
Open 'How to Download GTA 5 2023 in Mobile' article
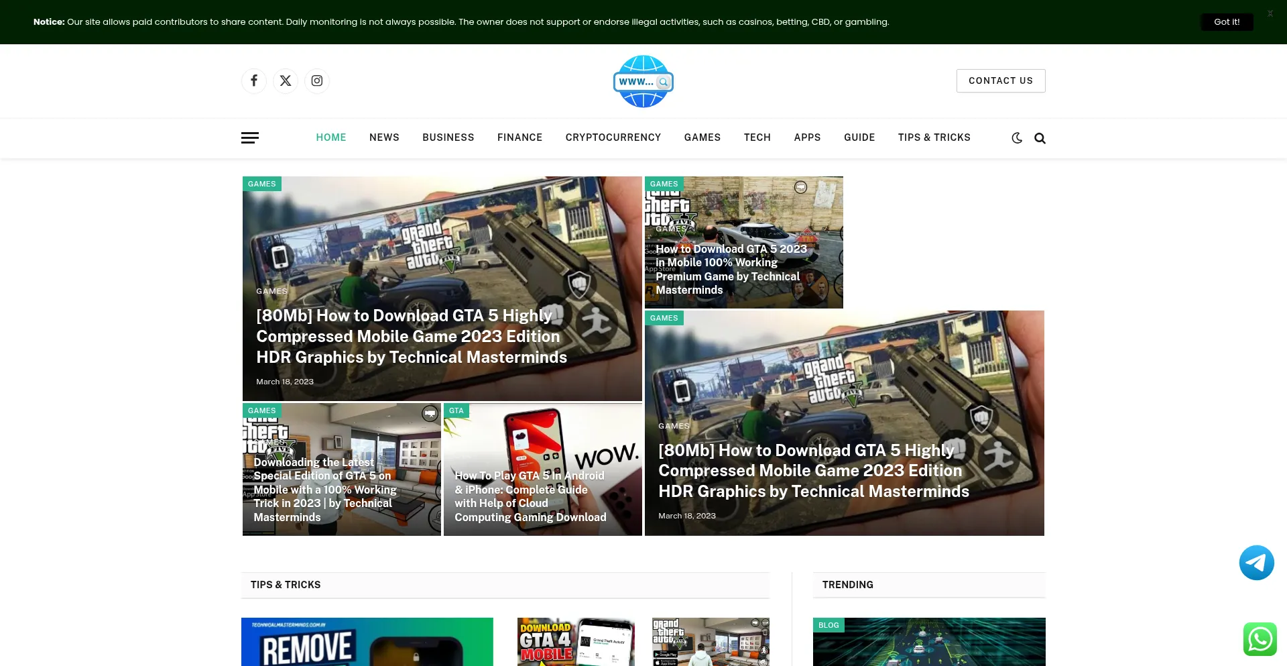(731, 270)
